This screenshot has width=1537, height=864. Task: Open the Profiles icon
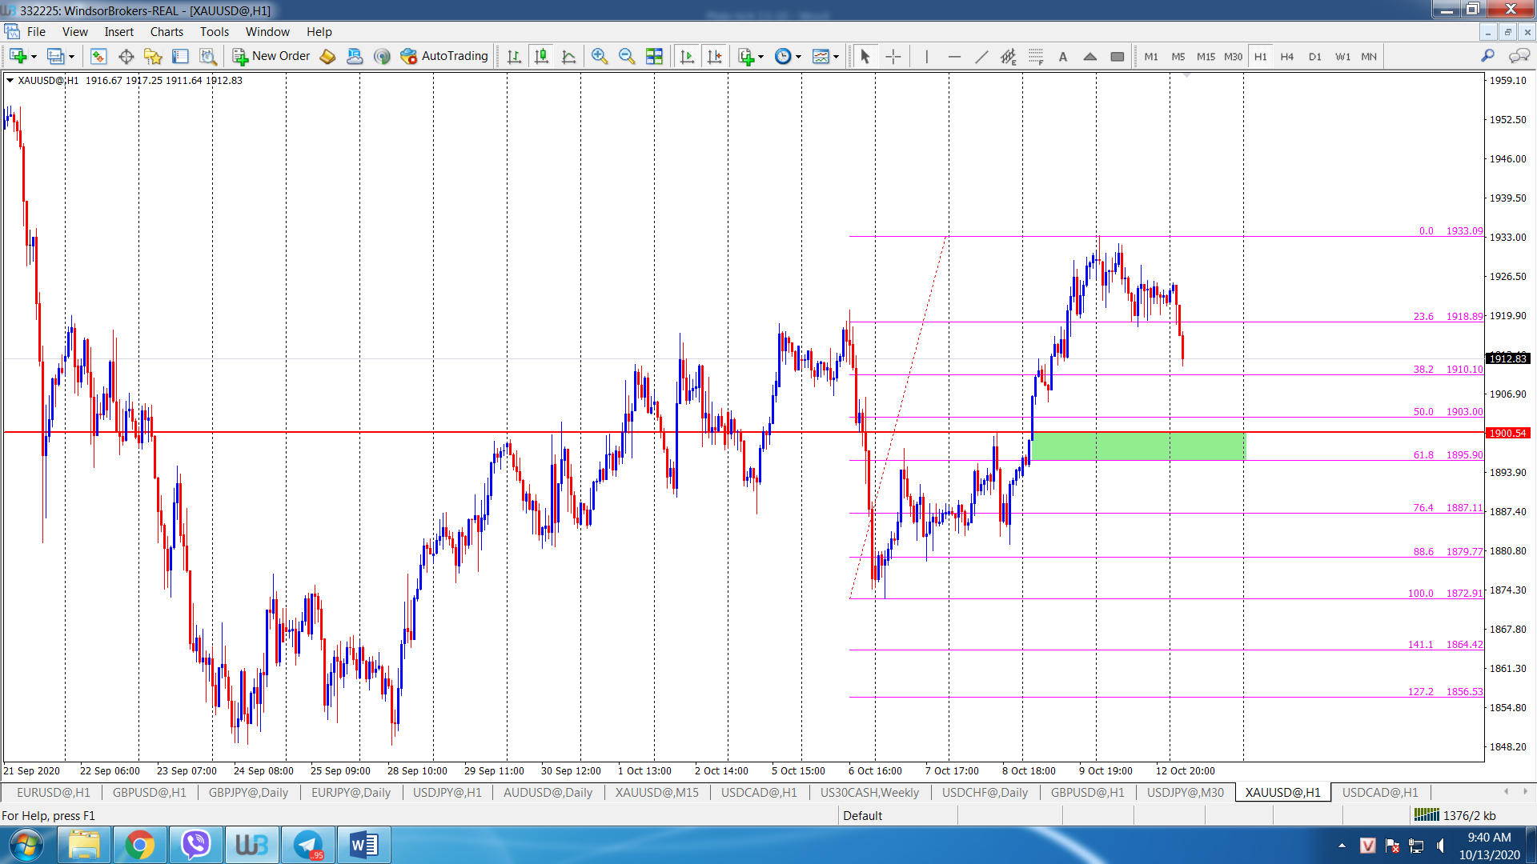click(55, 56)
